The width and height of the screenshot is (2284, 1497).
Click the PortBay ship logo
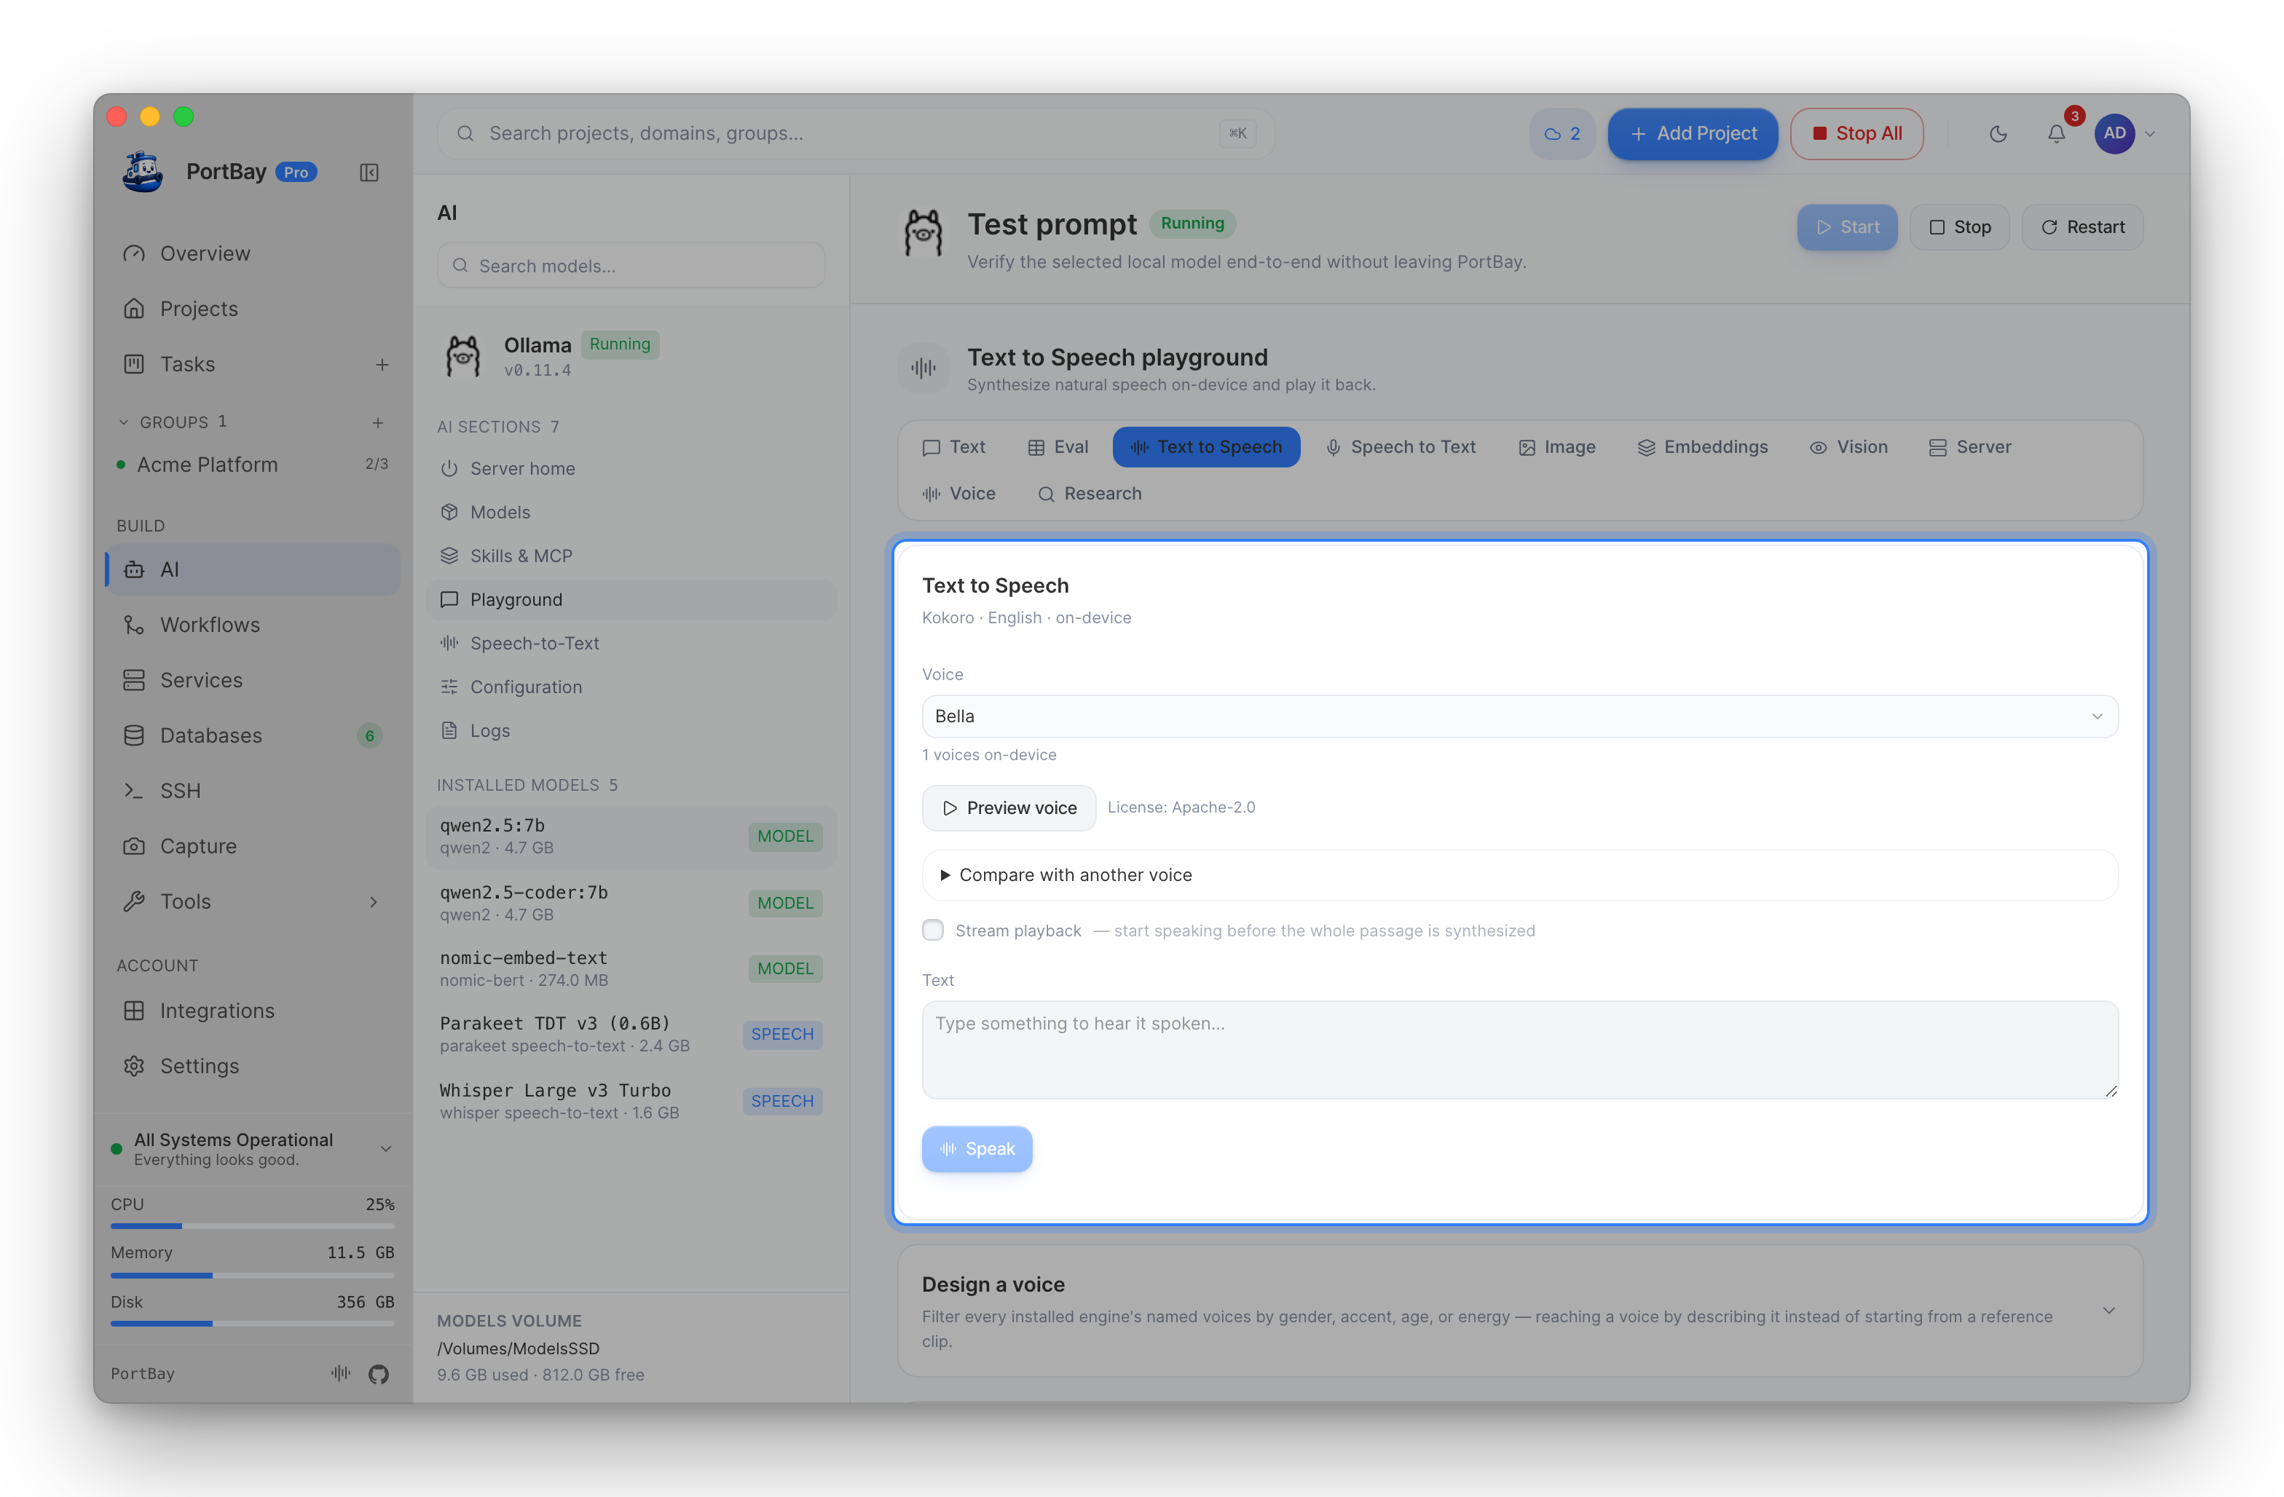coord(142,172)
